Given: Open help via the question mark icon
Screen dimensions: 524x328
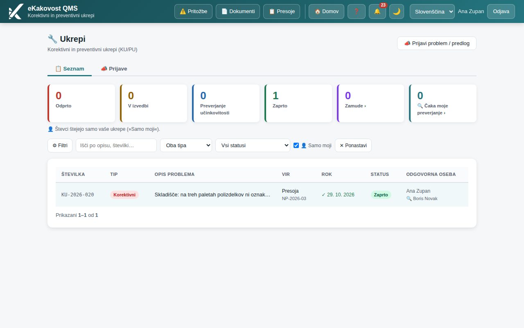Looking at the screenshot, I should coord(357,11).
